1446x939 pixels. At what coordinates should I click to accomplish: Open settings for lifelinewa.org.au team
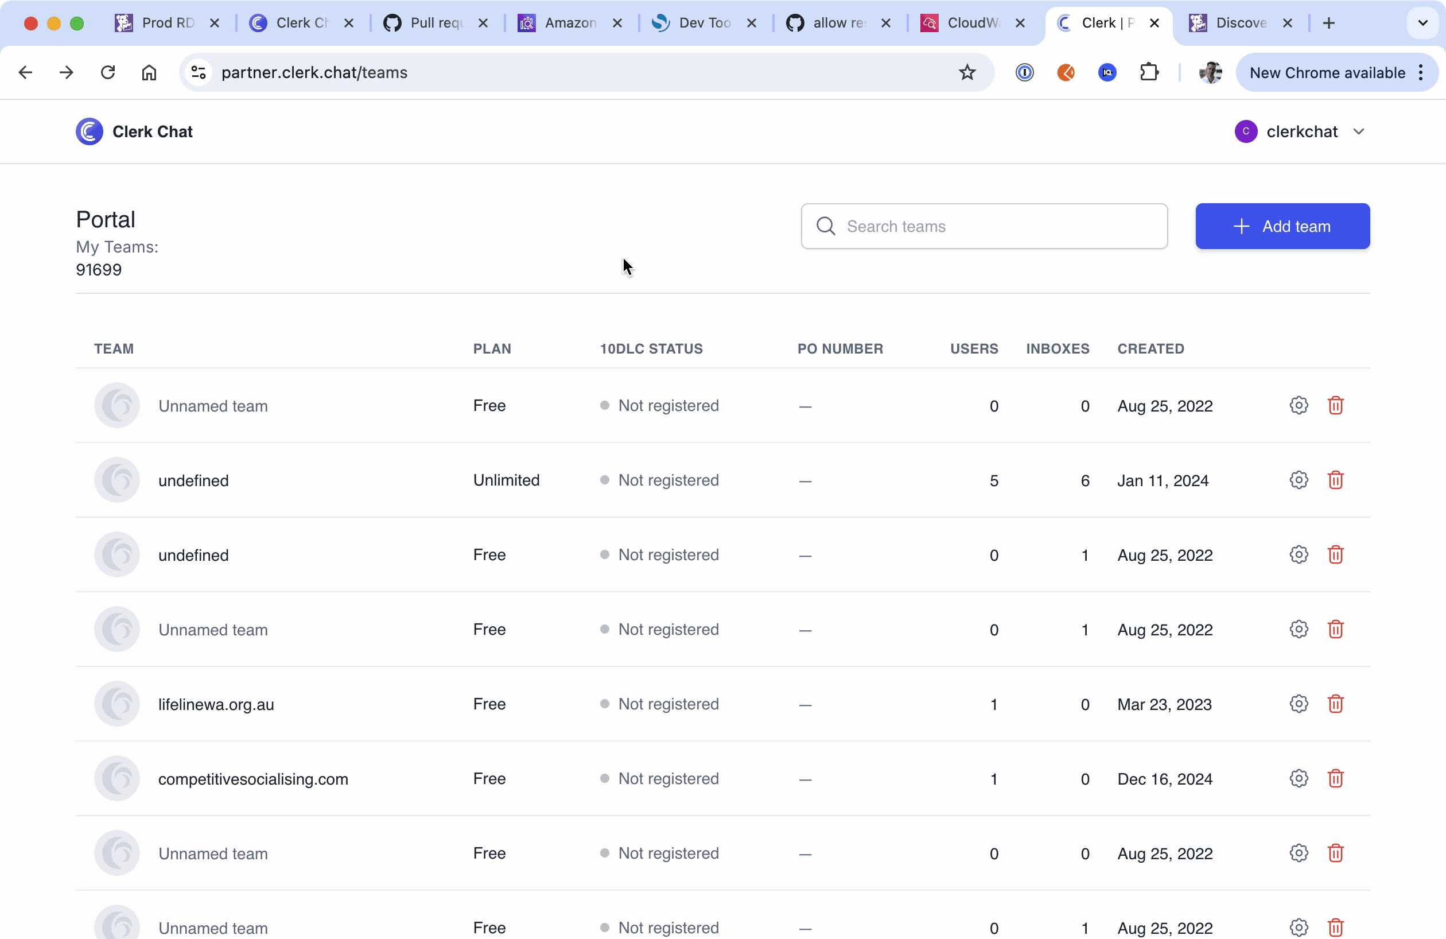[x=1299, y=704]
